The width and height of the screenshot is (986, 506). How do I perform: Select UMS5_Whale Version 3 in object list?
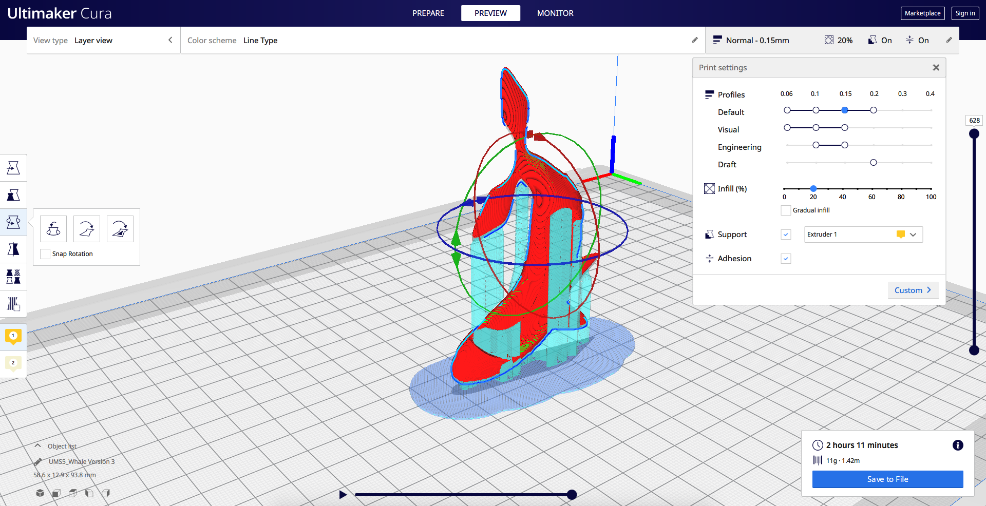click(x=82, y=462)
